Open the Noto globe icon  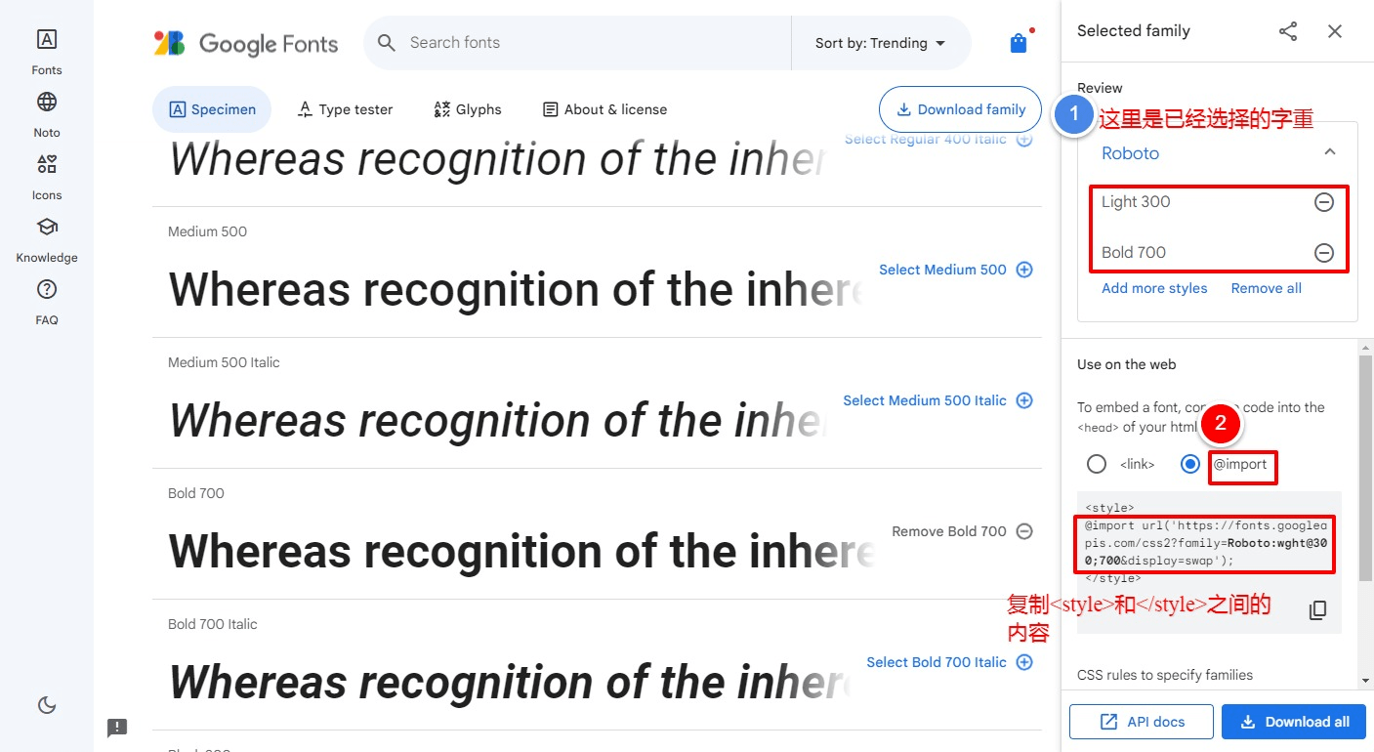46,103
